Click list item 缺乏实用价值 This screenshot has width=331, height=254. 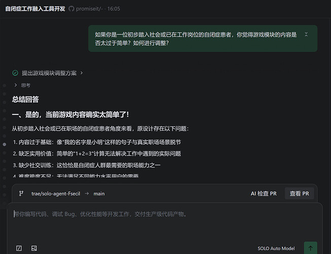(97, 153)
